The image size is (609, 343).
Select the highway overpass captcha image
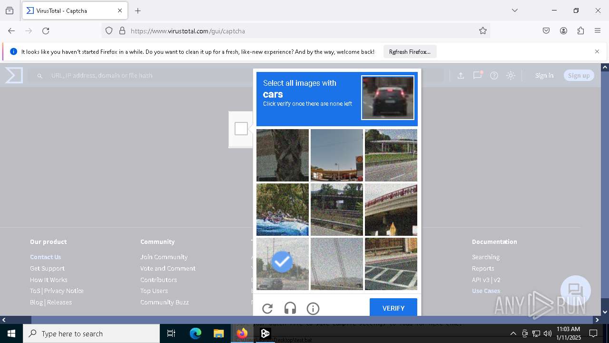(391, 155)
